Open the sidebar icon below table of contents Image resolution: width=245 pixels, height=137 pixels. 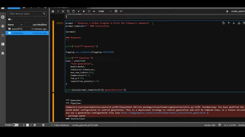[x=3, y=44]
